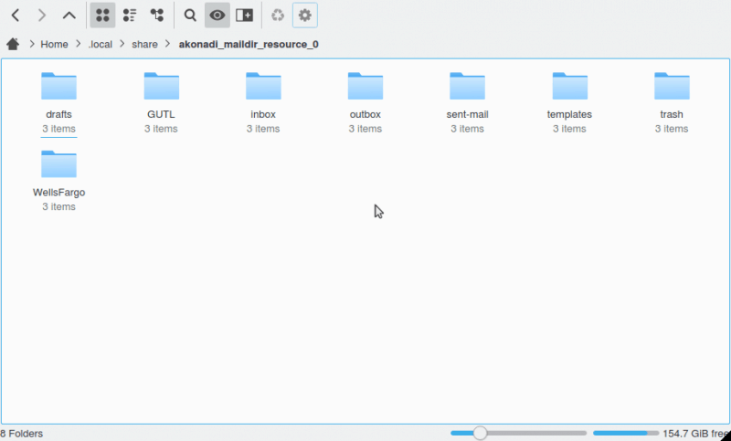Go up to the parent folder
The height and width of the screenshot is (441, 731).
point(69,15)
